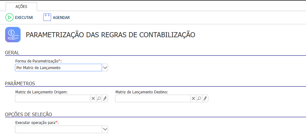Image resolution: width=306 pixels, height=136 pixels.
Task: Focus the Matriz de Lançamento Destino input
Action: pos(153,98)
